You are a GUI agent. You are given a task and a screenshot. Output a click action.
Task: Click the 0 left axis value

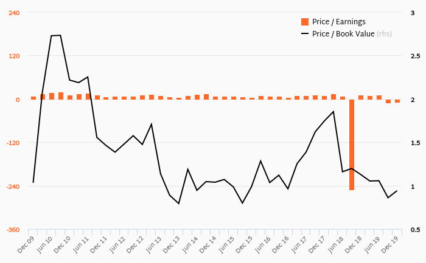click(x=17, y=100)
